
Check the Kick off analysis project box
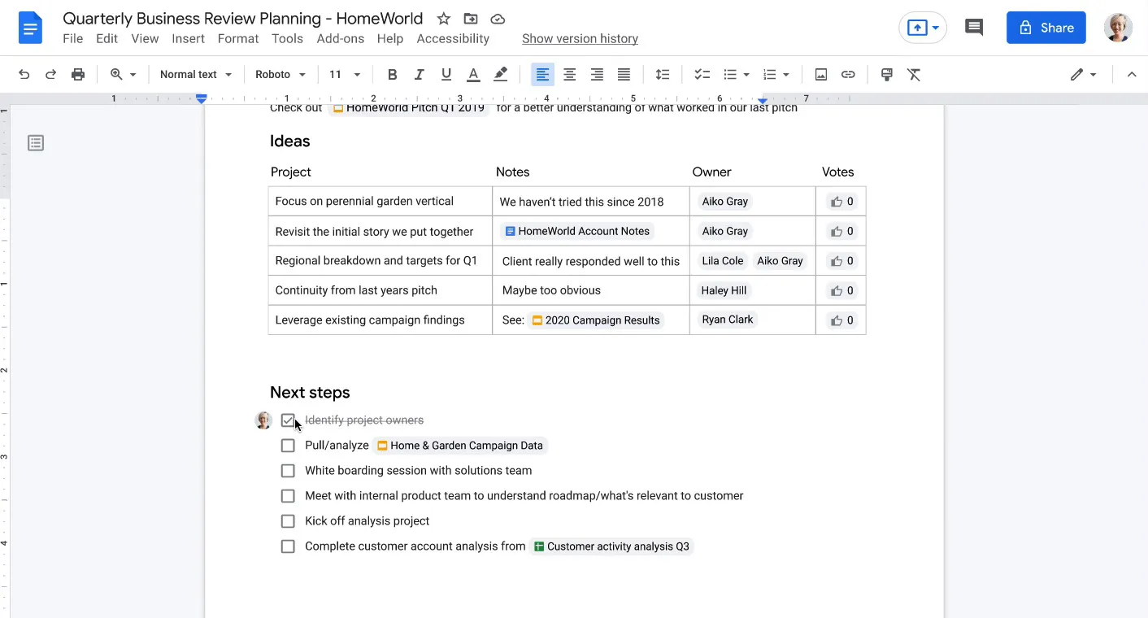point(288,521)
